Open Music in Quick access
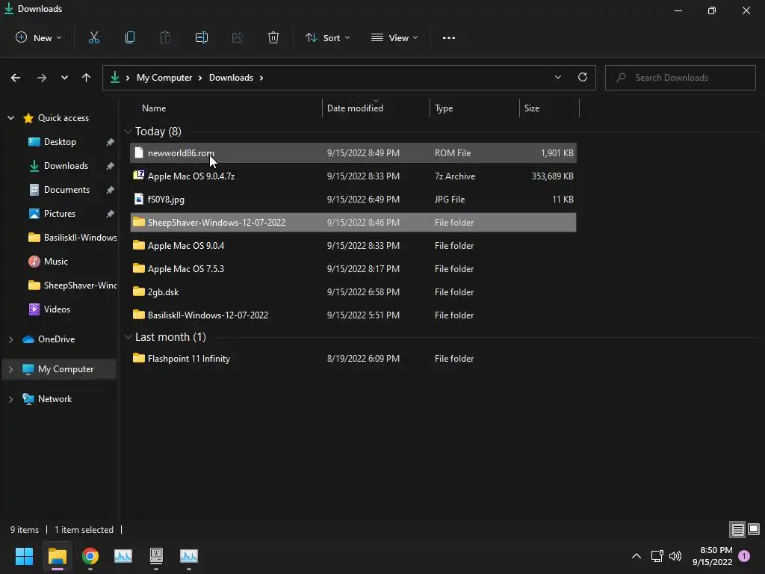 [x=55, y=262]
